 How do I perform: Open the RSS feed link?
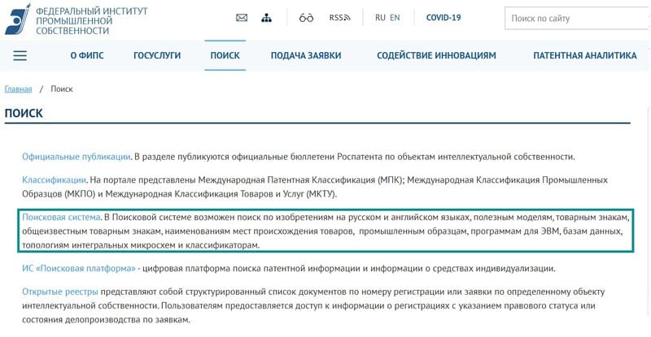[x=340, y=18]
